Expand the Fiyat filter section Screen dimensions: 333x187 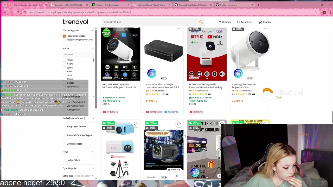tap(93, 152)
